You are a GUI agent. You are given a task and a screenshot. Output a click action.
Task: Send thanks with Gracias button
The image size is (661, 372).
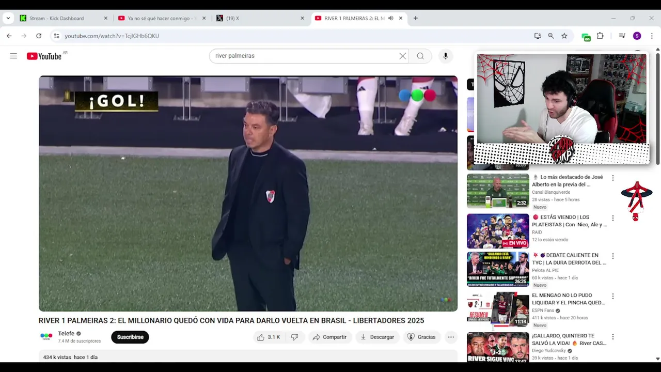click(421, 337)
